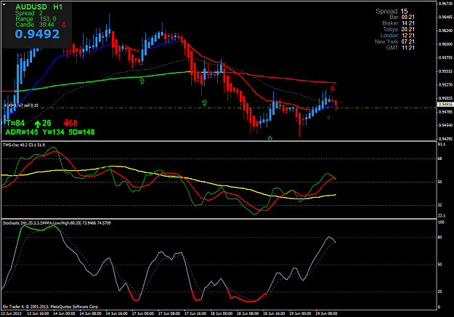Click the 'Bar: 00:21' timer
Image resolution: width=454 pixels, height=317 pixels.
[x=402, y=17]
